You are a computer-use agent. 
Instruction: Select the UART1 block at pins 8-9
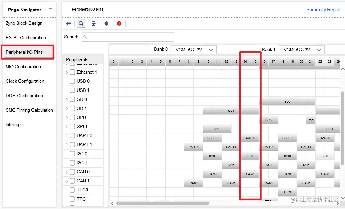(x=193, y=147)
